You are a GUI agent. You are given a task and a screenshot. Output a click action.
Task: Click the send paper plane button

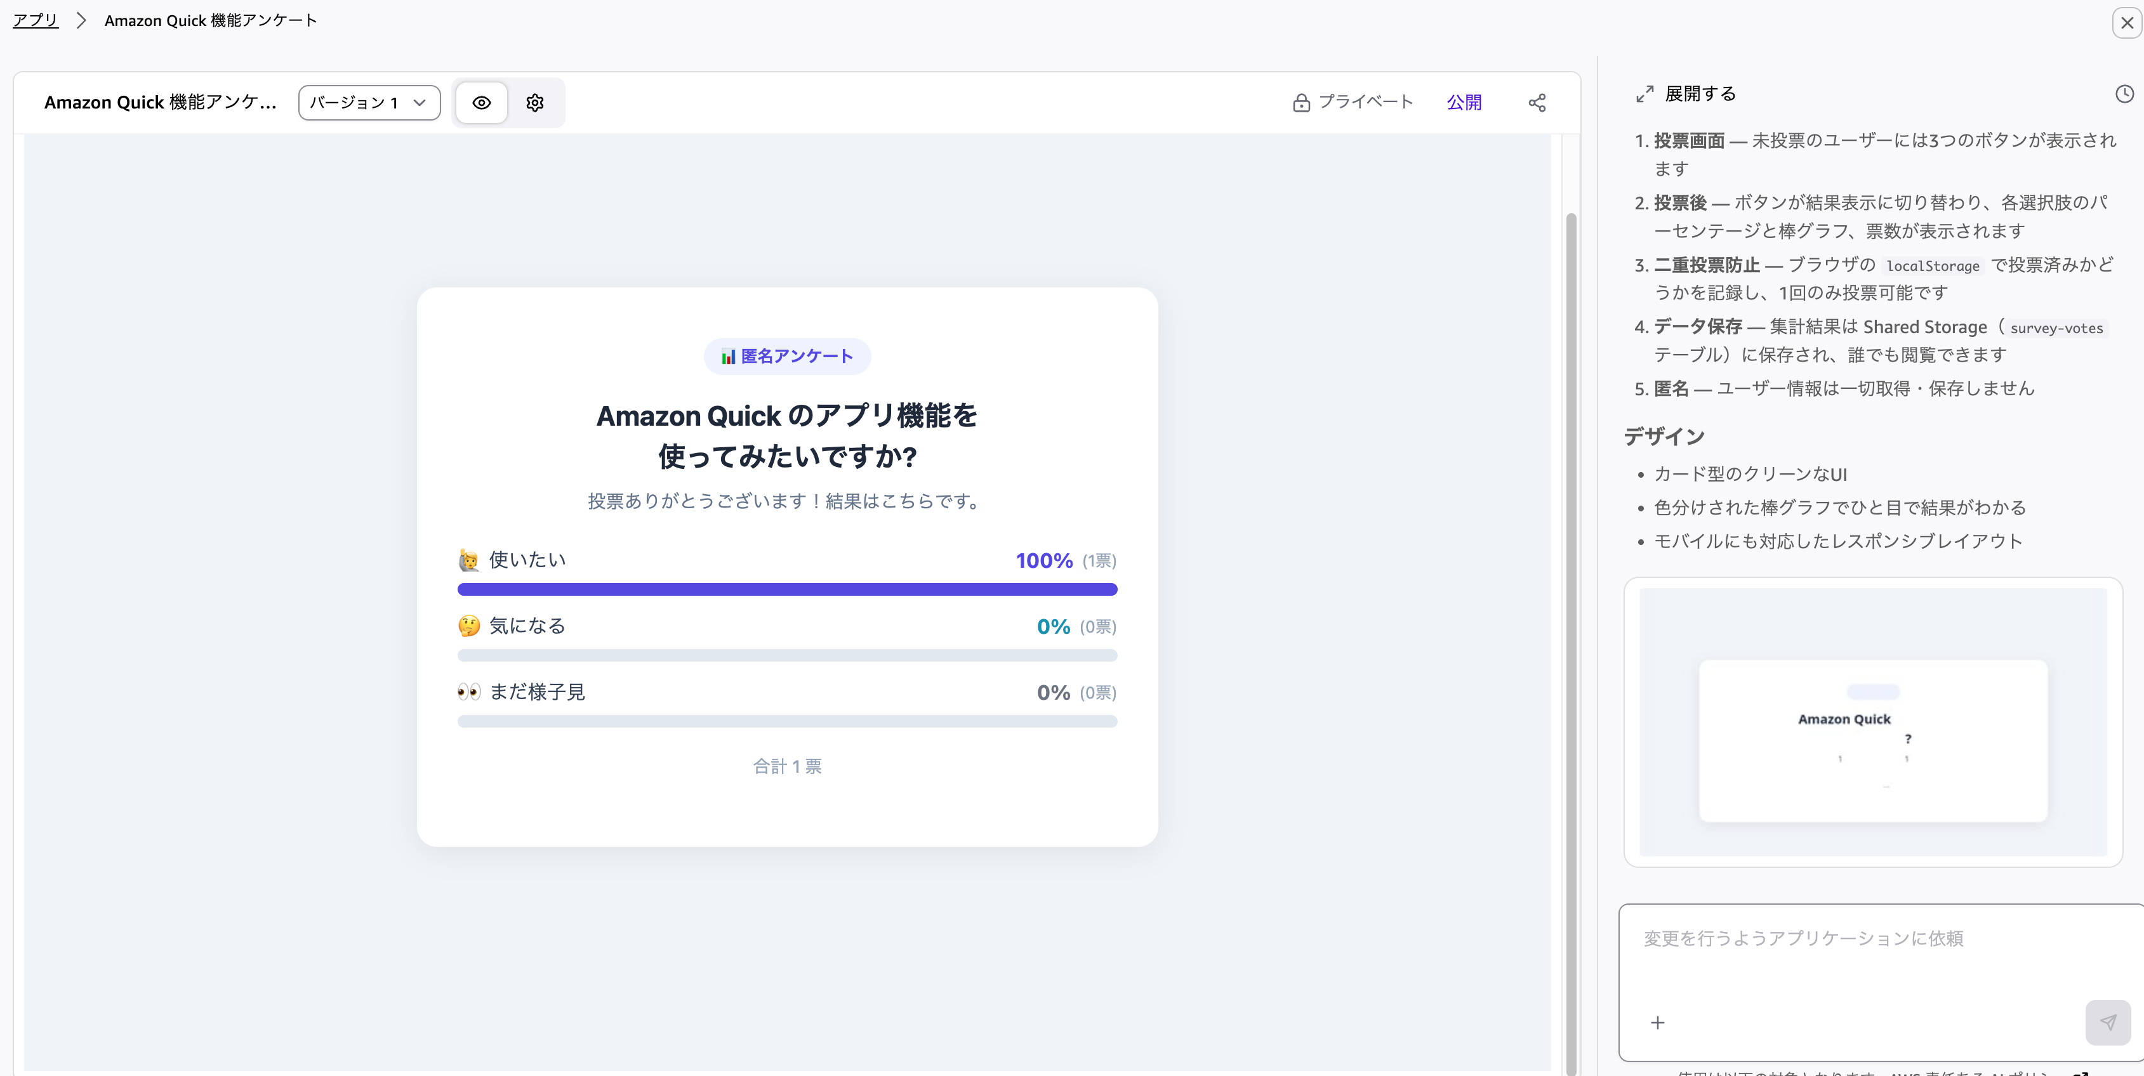click(x=2107, y=1022)
